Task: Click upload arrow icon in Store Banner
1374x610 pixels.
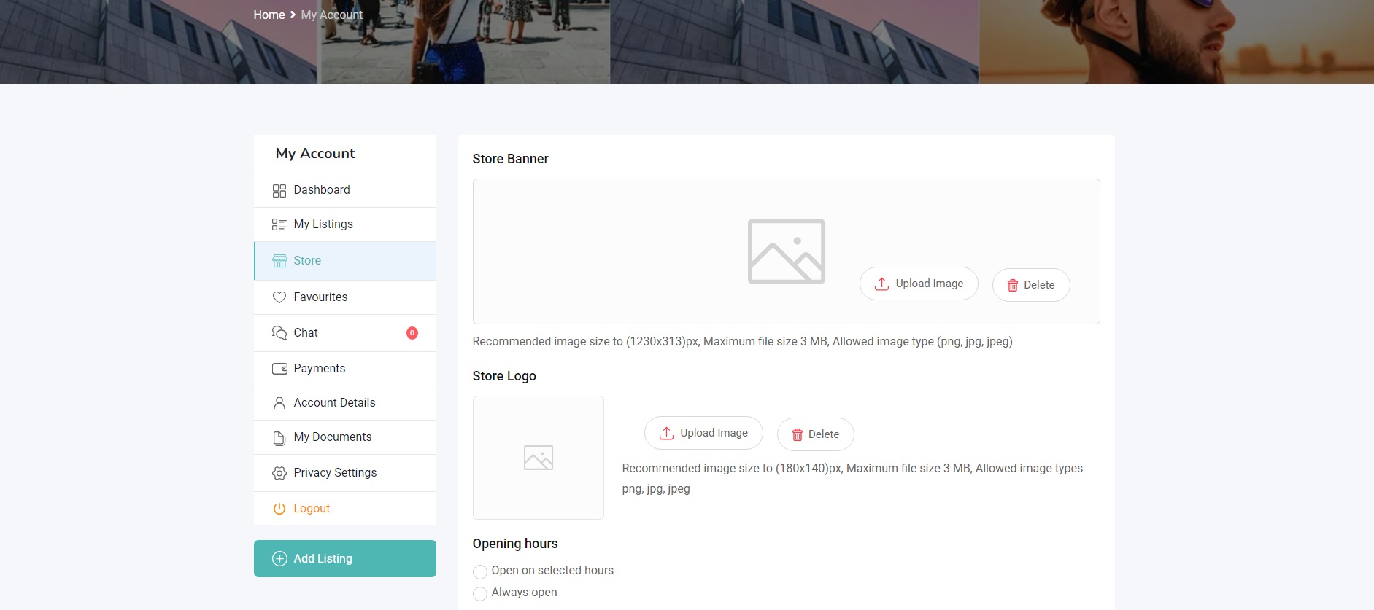Action: [881, 284]
